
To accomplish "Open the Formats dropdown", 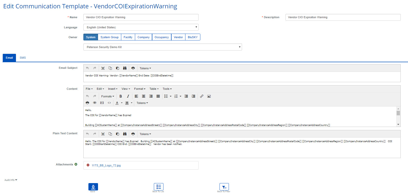I will [108, 96].
